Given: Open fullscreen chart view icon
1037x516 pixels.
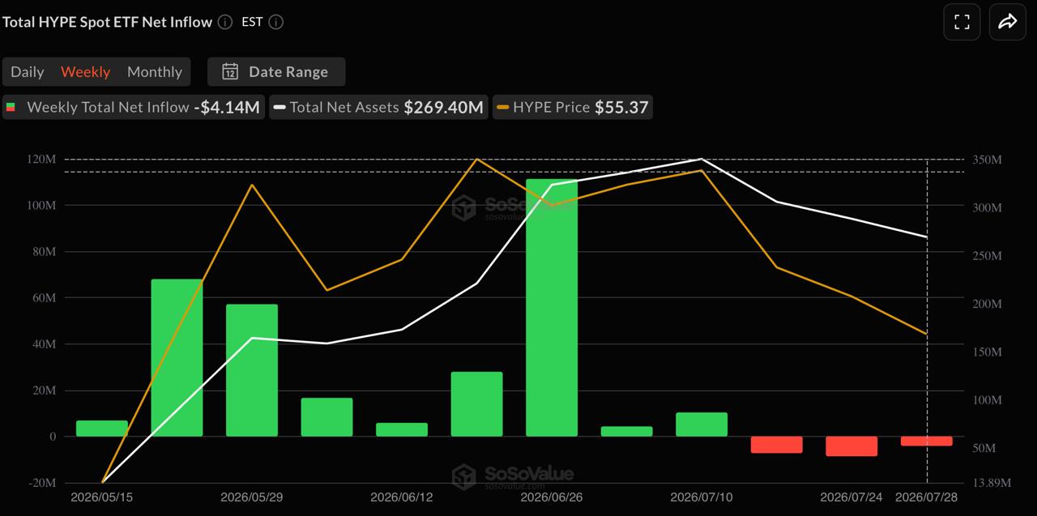Looking at the screenshot, I should click(962, 22).
